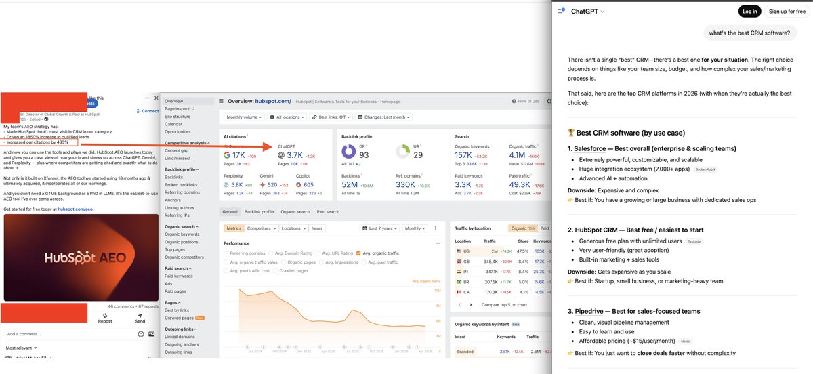Click the Repost icon on LinkedIn post
The width and height of the screenshot is (813, 374).
pyautogui.click(x=105, y=314)
